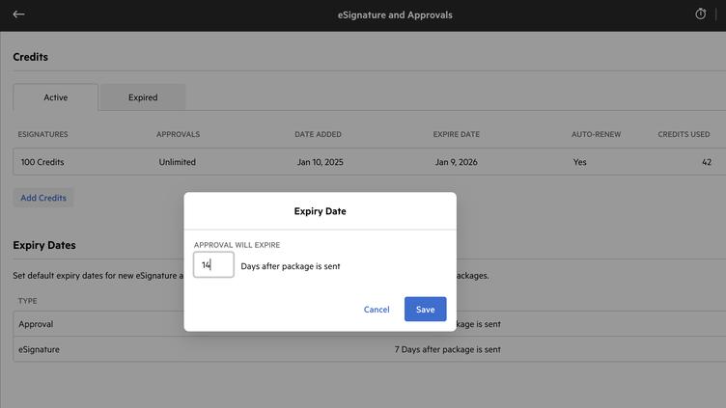Image resolution: width=726 pixels, height=408 pixels.
Task: Click the APPROVALS column header
Action: click(x=178, y=134)
